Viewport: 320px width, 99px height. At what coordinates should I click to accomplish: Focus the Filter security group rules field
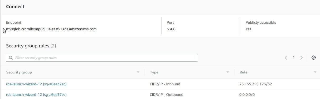(x=102, y=58)
